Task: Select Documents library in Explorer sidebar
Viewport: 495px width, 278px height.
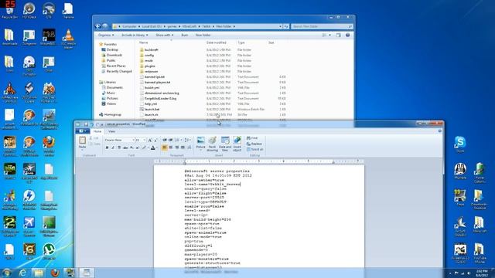Action: click(x=112, y=87)
